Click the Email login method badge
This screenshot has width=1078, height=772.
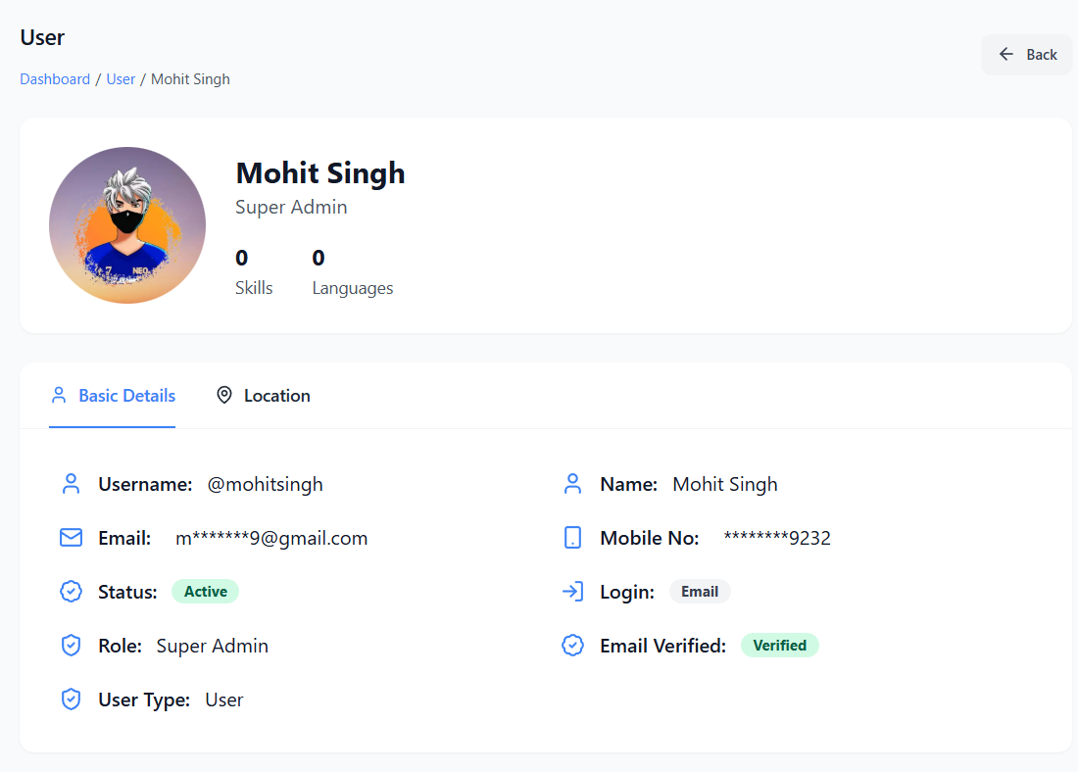(x=700, y=592)
